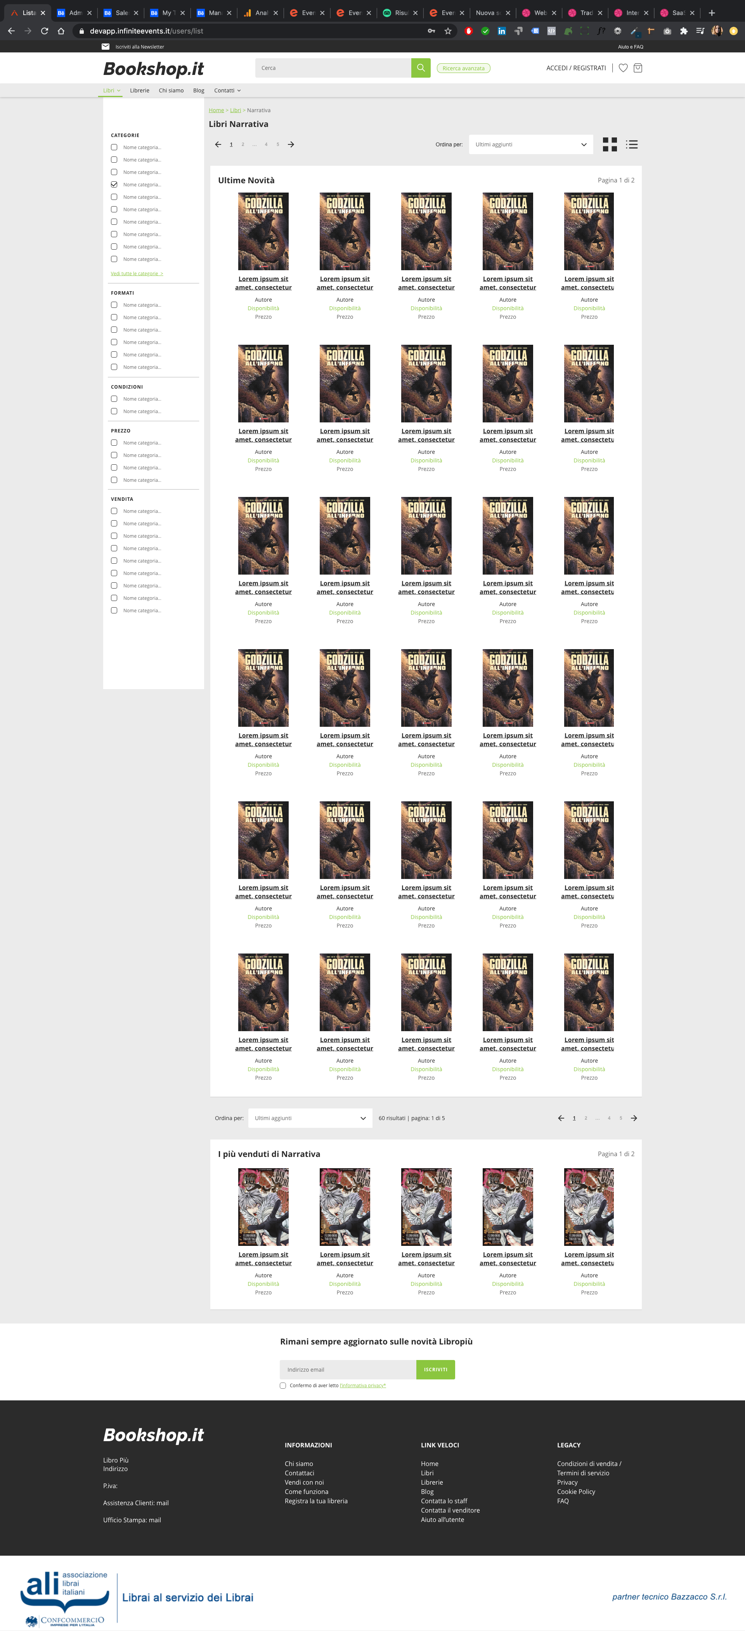Click the Bookshop.it header logo
This screenshot has height=1631, width=745.
(153, 68)
